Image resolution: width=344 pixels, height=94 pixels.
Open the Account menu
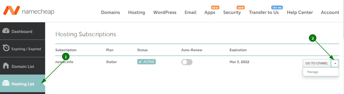tap(330, 12)
